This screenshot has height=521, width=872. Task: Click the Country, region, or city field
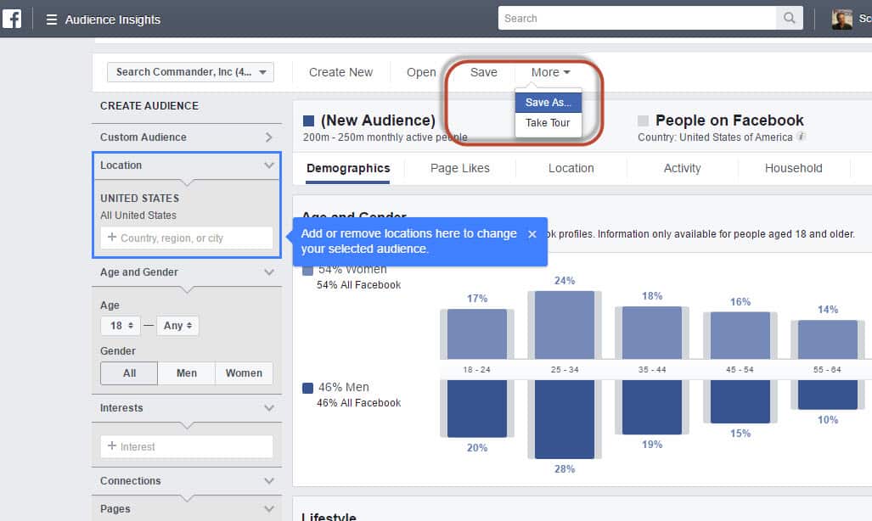point(187,238)
